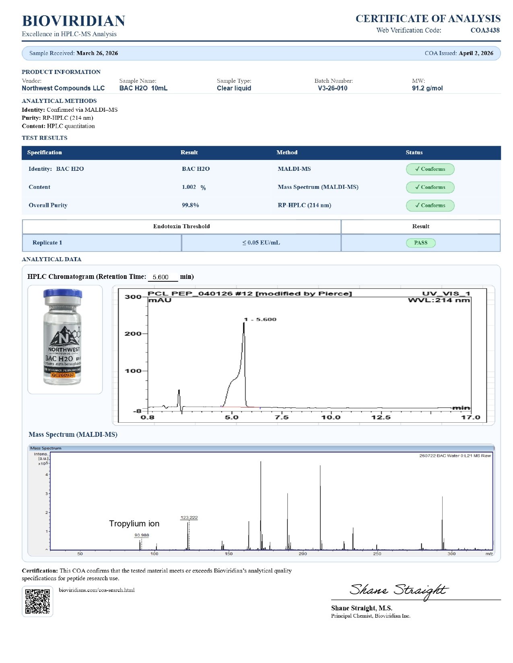Click the retention time 5.600 field
This screenshot has width=513, height=663.
click(x=163, y=277)
